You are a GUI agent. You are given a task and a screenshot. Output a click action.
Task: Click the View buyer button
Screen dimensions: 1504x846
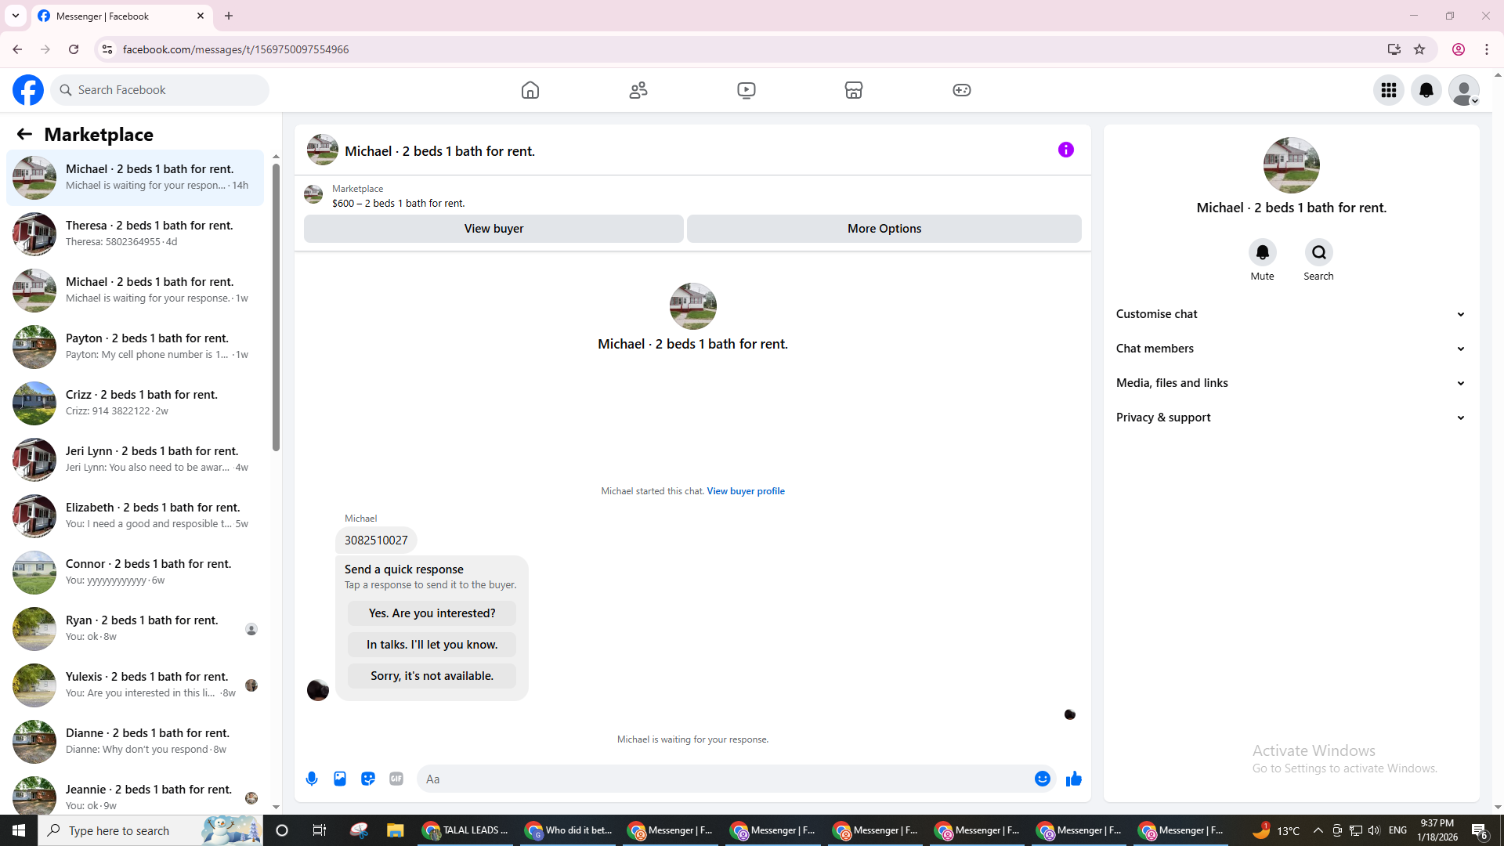(x=493, y=229)
